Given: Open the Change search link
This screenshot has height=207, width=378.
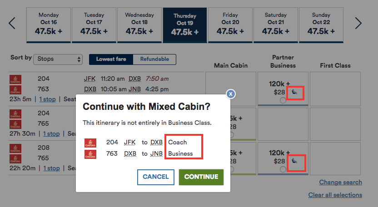Looking at the screenshot, I should click(340, 182).
